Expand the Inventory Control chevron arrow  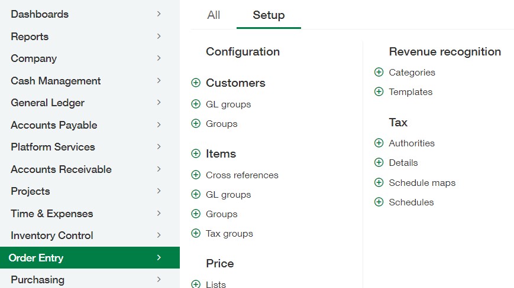159,235
